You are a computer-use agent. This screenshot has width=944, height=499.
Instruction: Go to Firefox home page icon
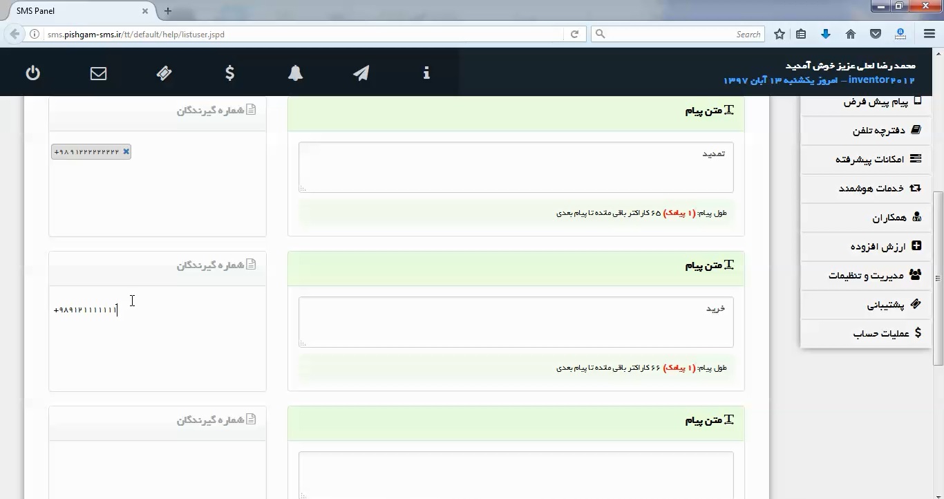click(851, 34)
